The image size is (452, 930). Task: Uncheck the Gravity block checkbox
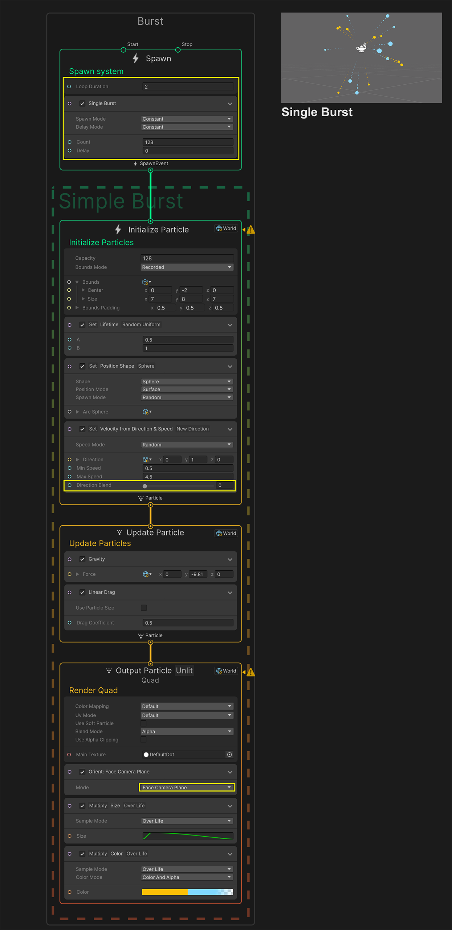tap(82, 559)
